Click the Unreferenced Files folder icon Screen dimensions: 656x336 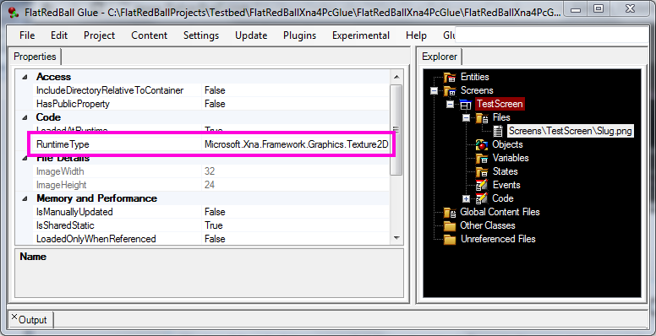(451, 239)
